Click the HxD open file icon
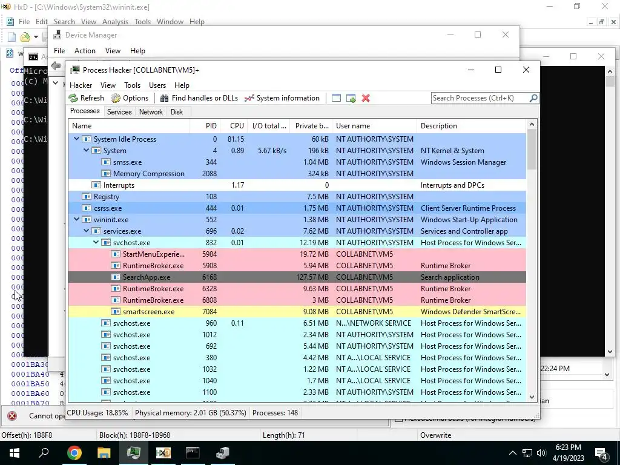This screenshot has height=465, width=620. 25,37
